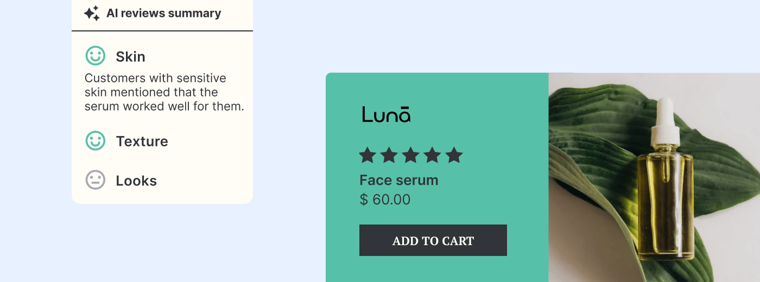760x282 pixels.
Task: Click the AI sparkle icon
Action: (x=92, y=14)
